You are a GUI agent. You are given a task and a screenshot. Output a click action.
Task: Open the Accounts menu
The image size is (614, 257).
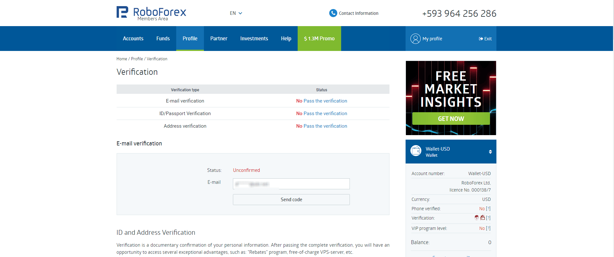coord(133,38)
